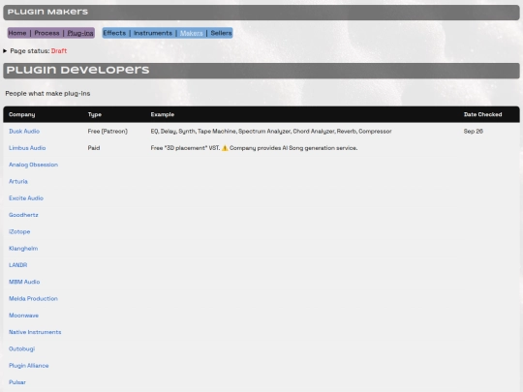Viewport: 523px width, 392px height.
Task: Click the red 'Draft' status text
Action: (x=59, y=51)
